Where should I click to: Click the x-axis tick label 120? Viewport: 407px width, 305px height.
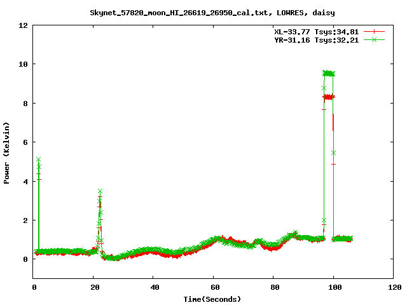click(395, 287)
